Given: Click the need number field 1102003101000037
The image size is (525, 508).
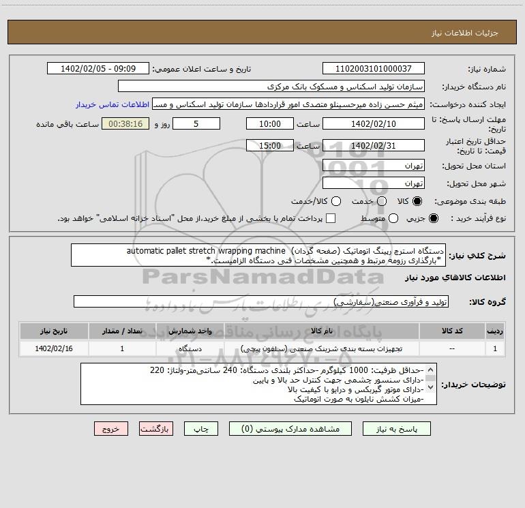Looking at the screenshot, I should 374,69.
